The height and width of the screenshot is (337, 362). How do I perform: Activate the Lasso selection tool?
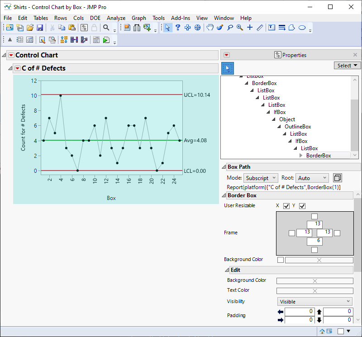pos(230,28)
